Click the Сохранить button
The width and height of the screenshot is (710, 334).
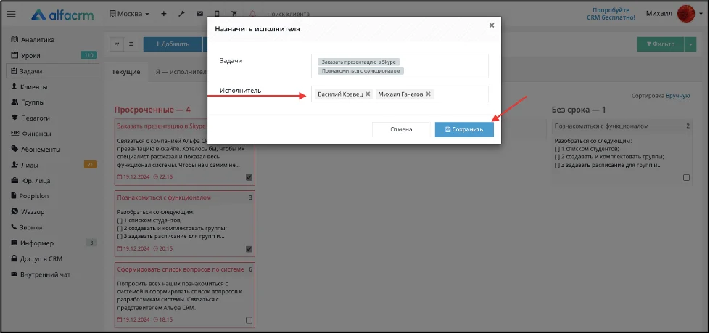[x=464, y=130]
